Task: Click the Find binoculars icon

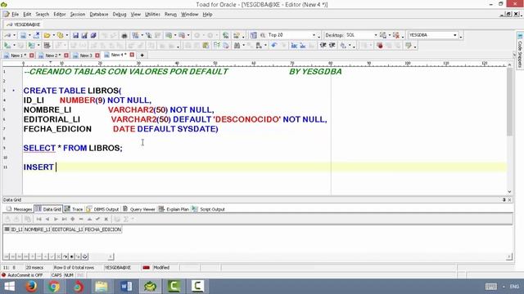Action: [237, 46]
